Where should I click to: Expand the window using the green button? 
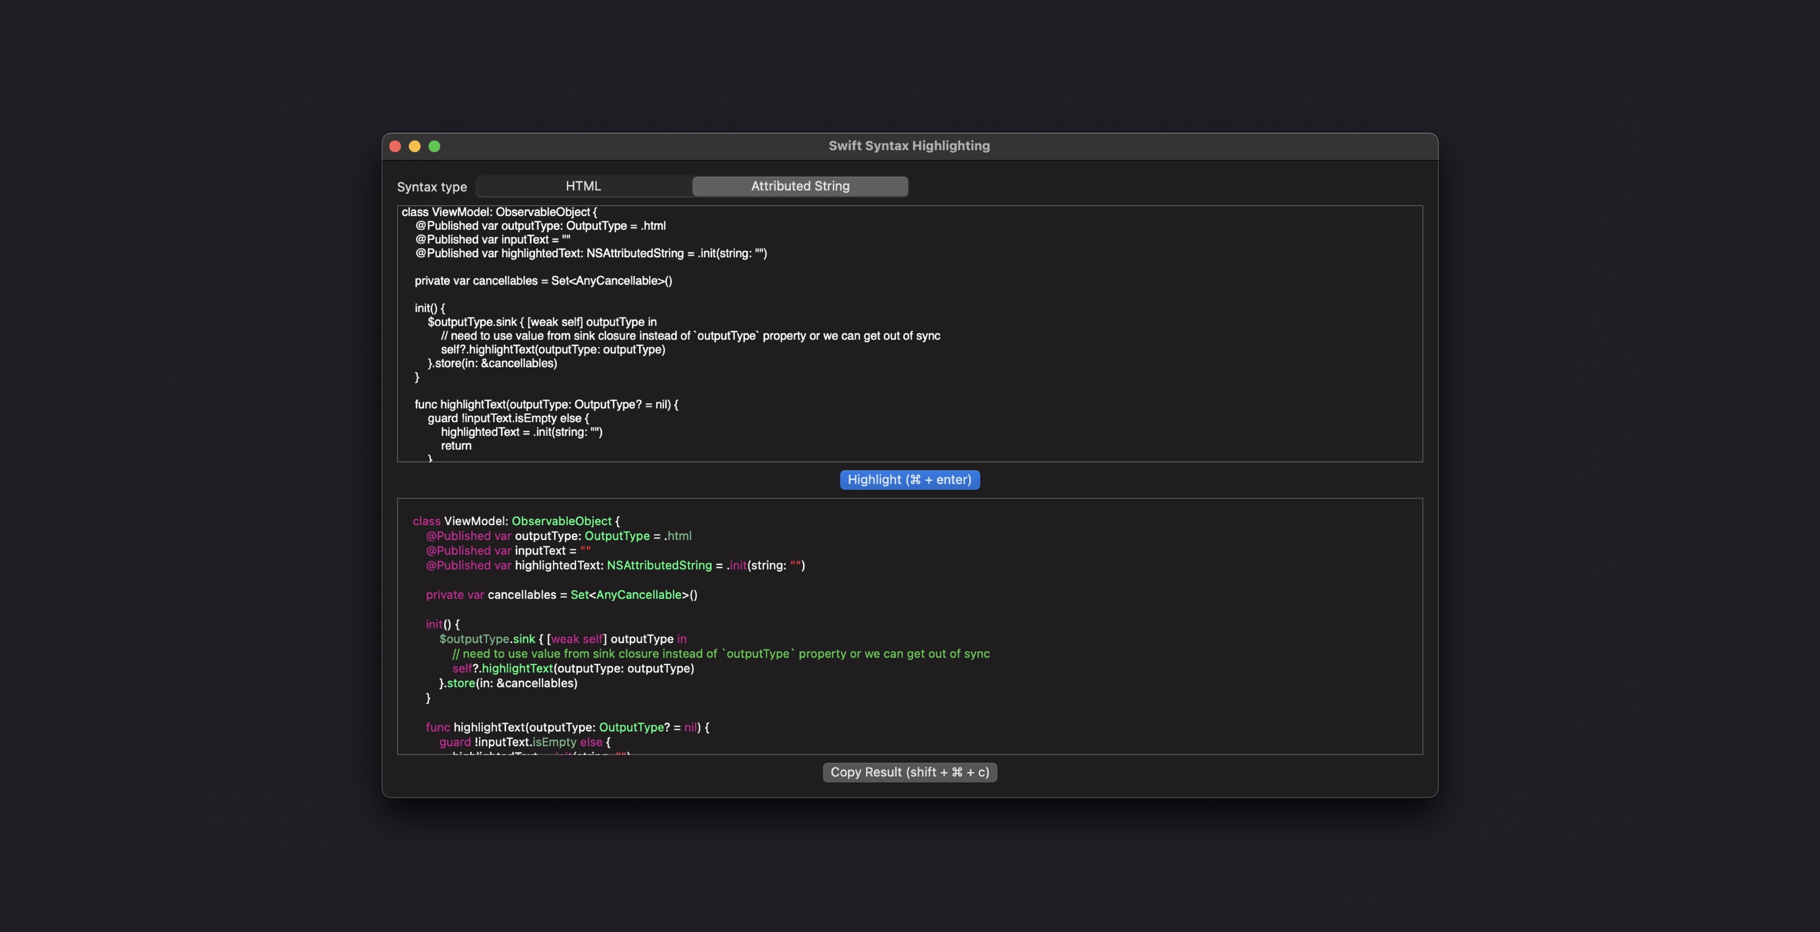click(435, 146)
